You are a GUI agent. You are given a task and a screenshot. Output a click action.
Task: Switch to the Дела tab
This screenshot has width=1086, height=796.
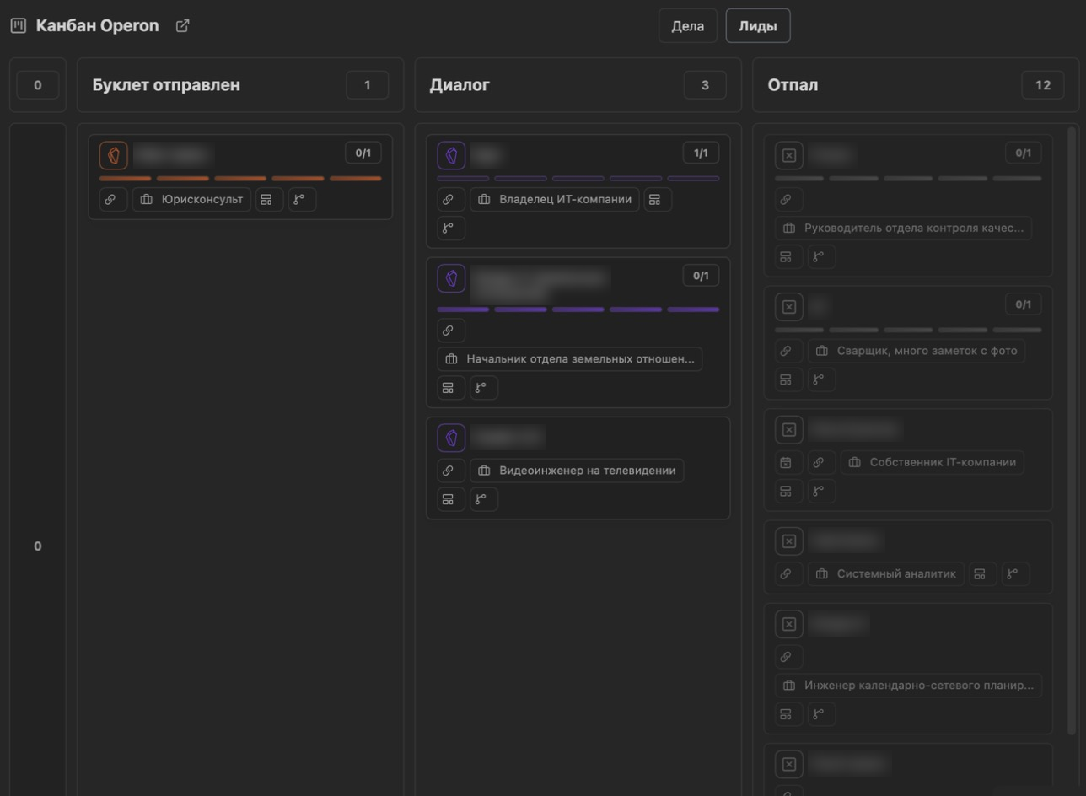[x=688, y=25]
